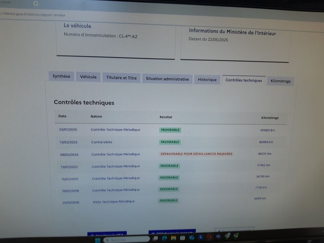The height and width of the screenshot is (243, 324).
Task: Click the Contre-Visite nature cell
Action: tap(102, 142)
